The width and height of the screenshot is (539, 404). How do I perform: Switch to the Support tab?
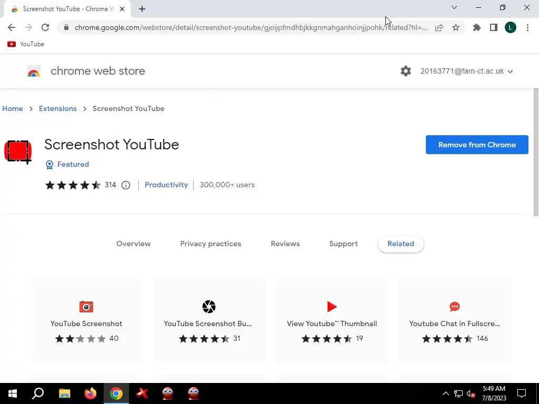click(x=343, y=244)
